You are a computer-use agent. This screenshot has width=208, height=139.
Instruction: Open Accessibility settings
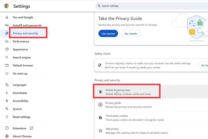(x=20, y=101)
